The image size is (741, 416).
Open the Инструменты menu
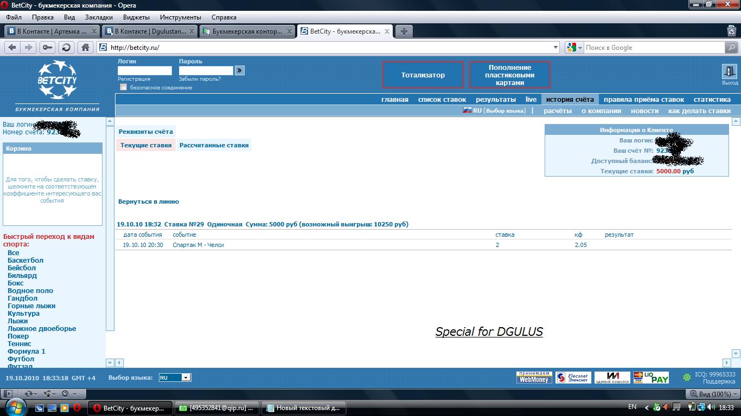(180, 17)
